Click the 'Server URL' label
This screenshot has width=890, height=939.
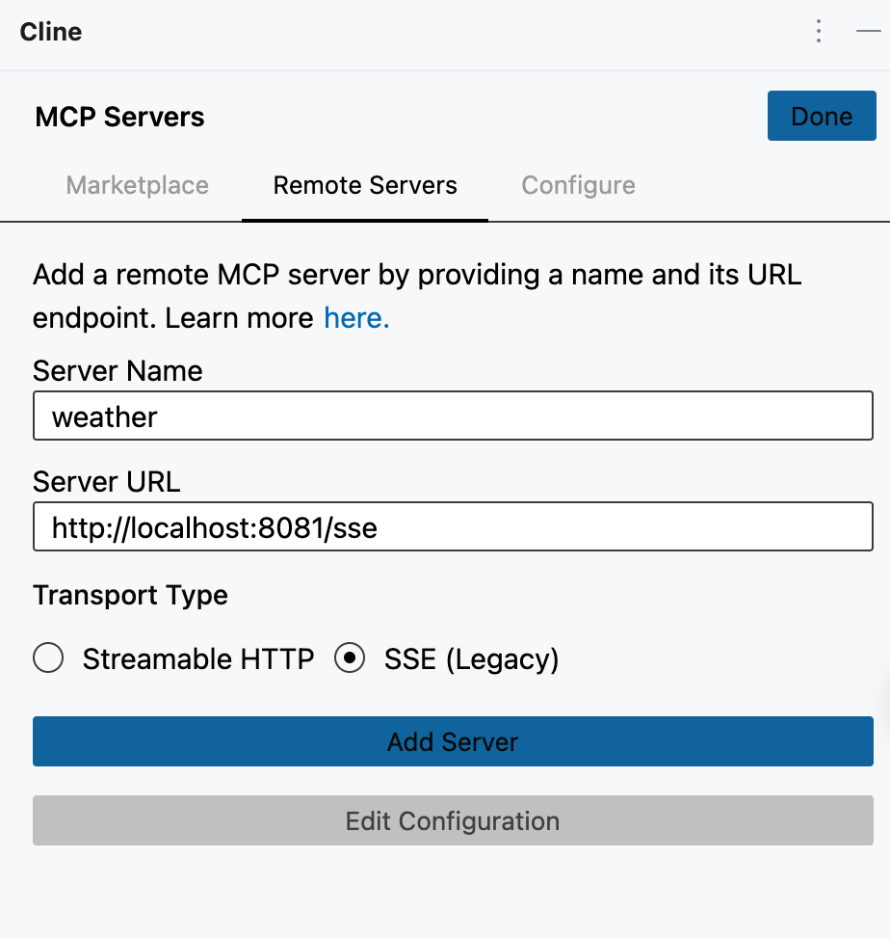pyautogui.click(x=107, y=481)
